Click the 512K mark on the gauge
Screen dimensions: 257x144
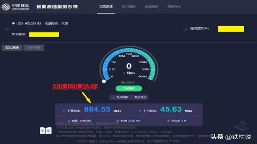pos(112,69)
